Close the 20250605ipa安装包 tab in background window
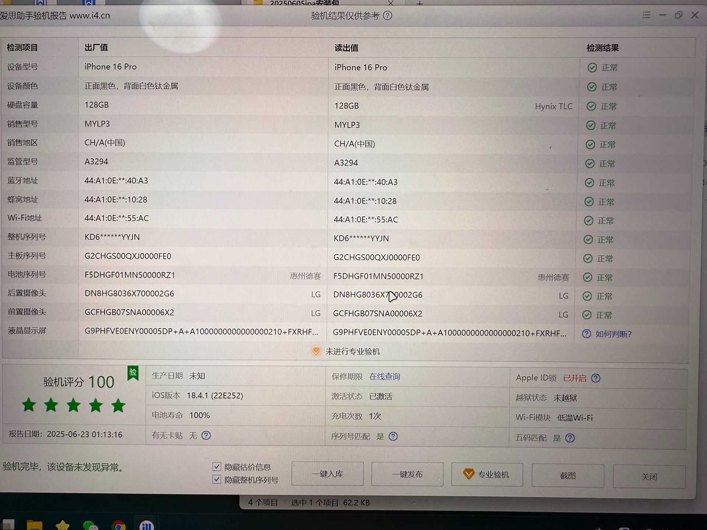707x530 pixels. point(391,3)
